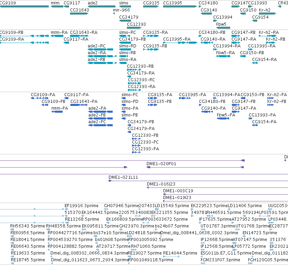
Task: Click the slmo gene label
Action: click(x=124, y=3)
